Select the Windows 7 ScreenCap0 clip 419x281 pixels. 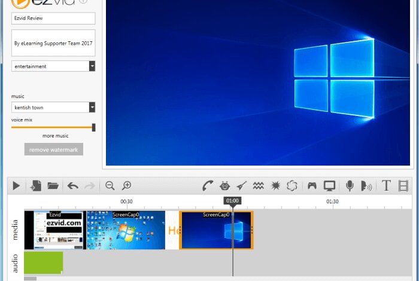(x=126, y=230)
